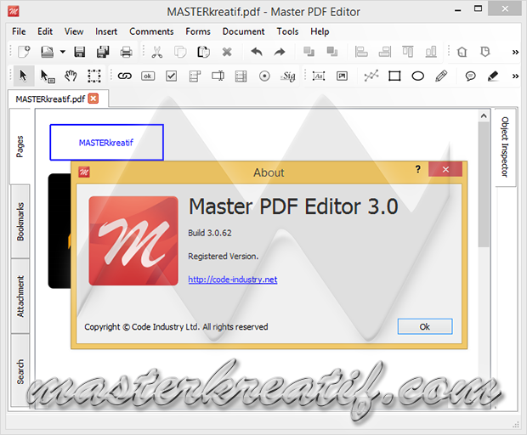Save document with floppy disk icon

pyautogui.click(x=80, y=52)
